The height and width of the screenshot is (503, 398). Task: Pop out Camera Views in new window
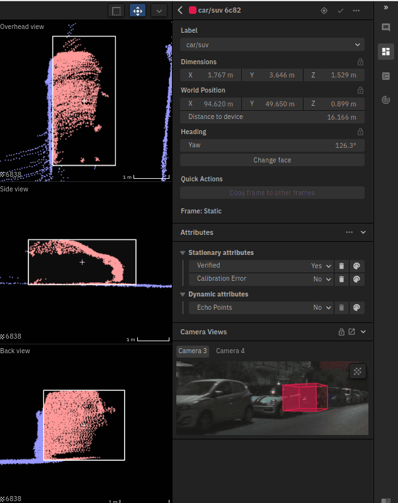pos(352,332)
